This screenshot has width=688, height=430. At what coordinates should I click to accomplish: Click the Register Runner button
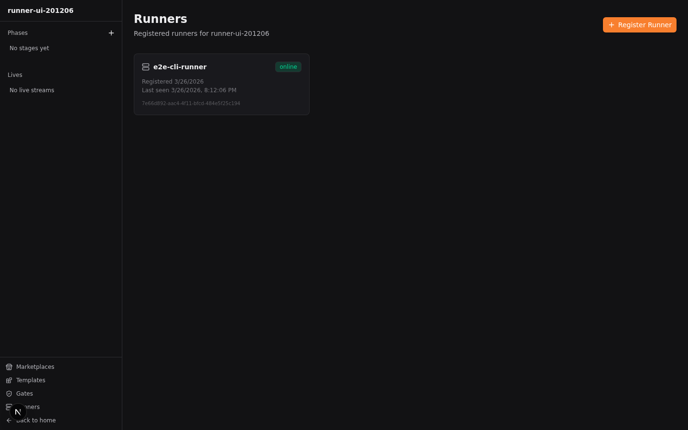pos(640,25)
